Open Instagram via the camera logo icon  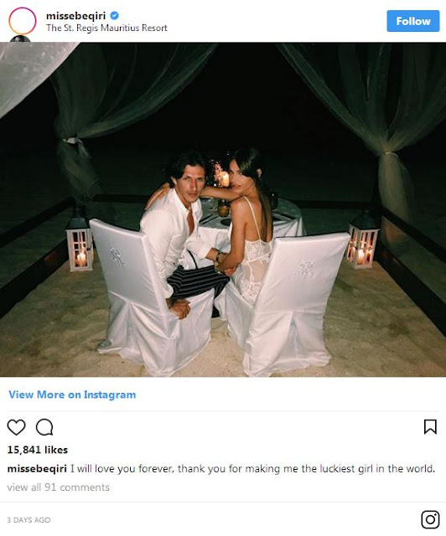(x=430, y=519)
